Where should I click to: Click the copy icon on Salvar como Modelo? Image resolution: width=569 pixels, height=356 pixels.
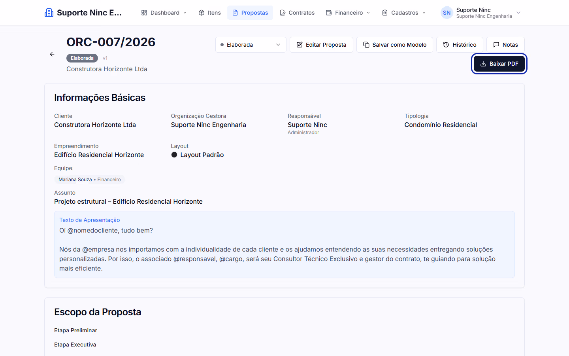(x=366, y=45)
